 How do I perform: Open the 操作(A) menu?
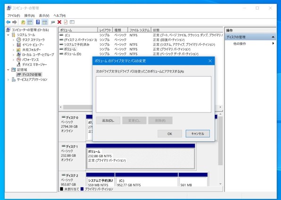(x=29, y=16)
